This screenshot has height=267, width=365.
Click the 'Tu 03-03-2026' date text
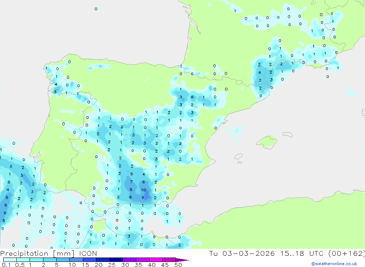[242, 254]
